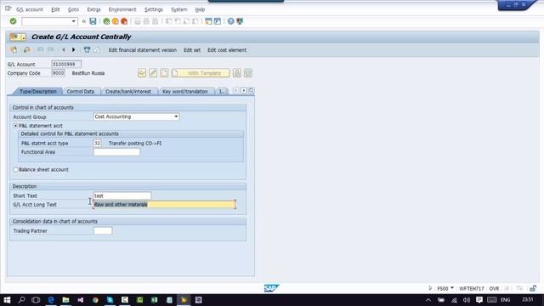Open the Help menu

click(200, 9)
